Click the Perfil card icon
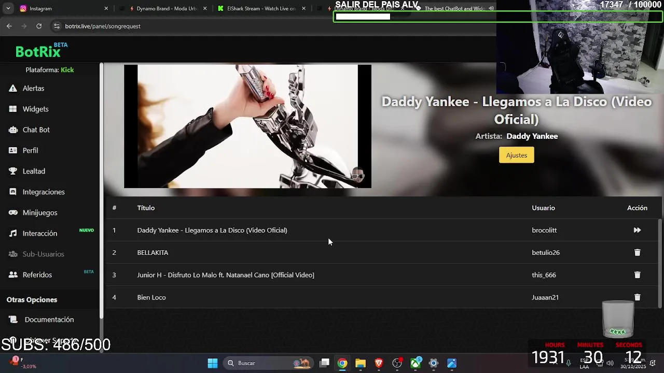The width and height of the screenshot is (664, 373). (13, 151)
